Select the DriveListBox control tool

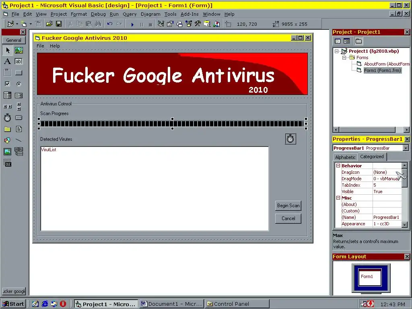(19, 118)
